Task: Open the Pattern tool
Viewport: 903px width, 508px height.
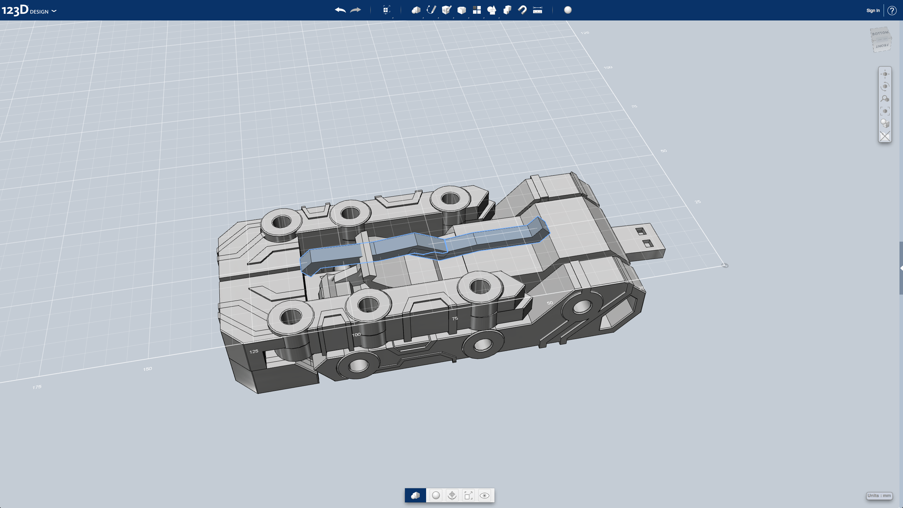Action: 477,10
